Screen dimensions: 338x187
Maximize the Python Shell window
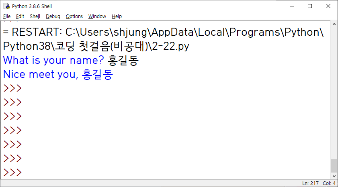310,6
